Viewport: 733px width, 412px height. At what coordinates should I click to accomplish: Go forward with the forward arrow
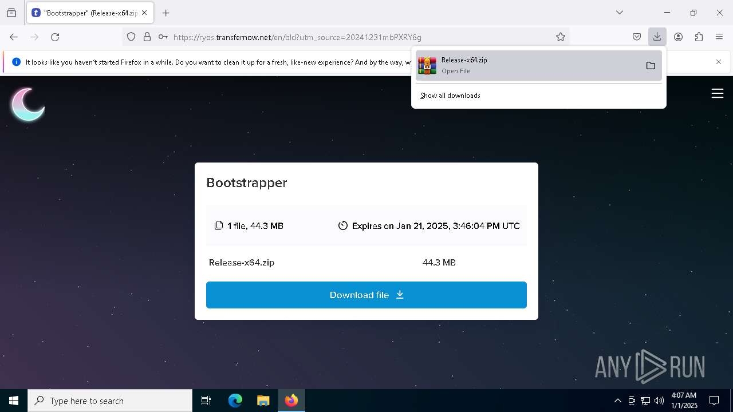coord(34,37)
